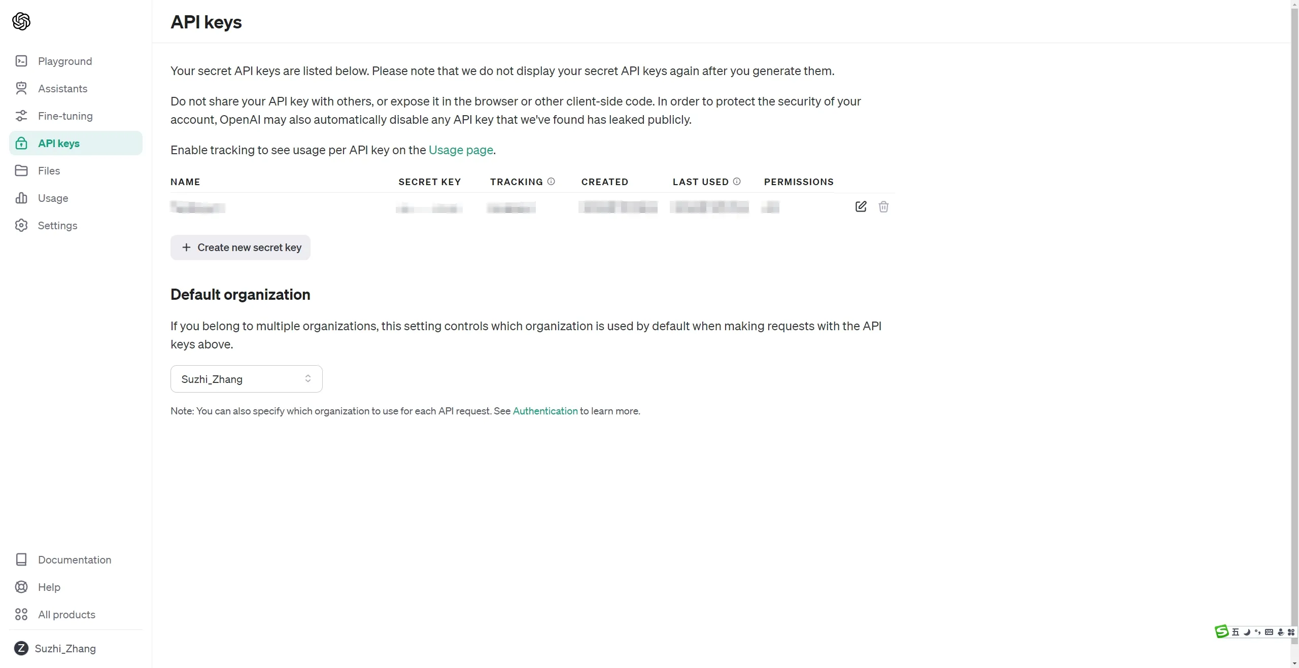Viewport: 1299px width, 668px height.
Task: Toggle tracking for existing API key
Action: pyautogui.click(x=511, y=207)
